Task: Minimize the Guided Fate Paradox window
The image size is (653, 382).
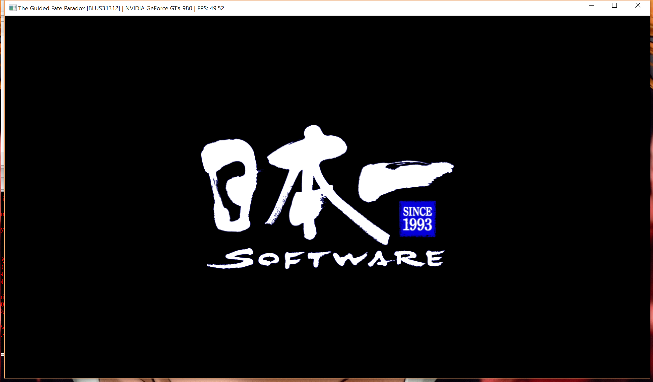Action: [x=591, y=6]
